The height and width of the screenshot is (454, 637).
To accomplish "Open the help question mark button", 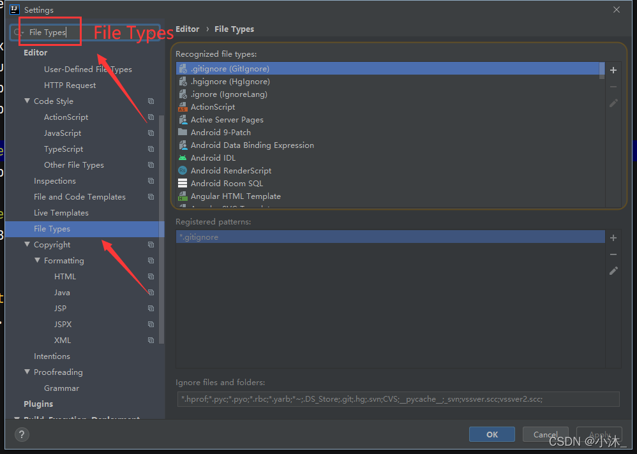I will [x=22, y=434].
